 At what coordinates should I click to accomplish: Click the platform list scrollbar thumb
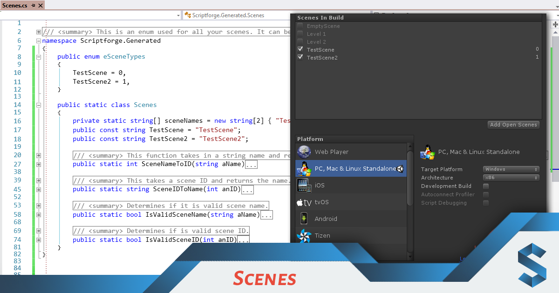pos(410,178)
